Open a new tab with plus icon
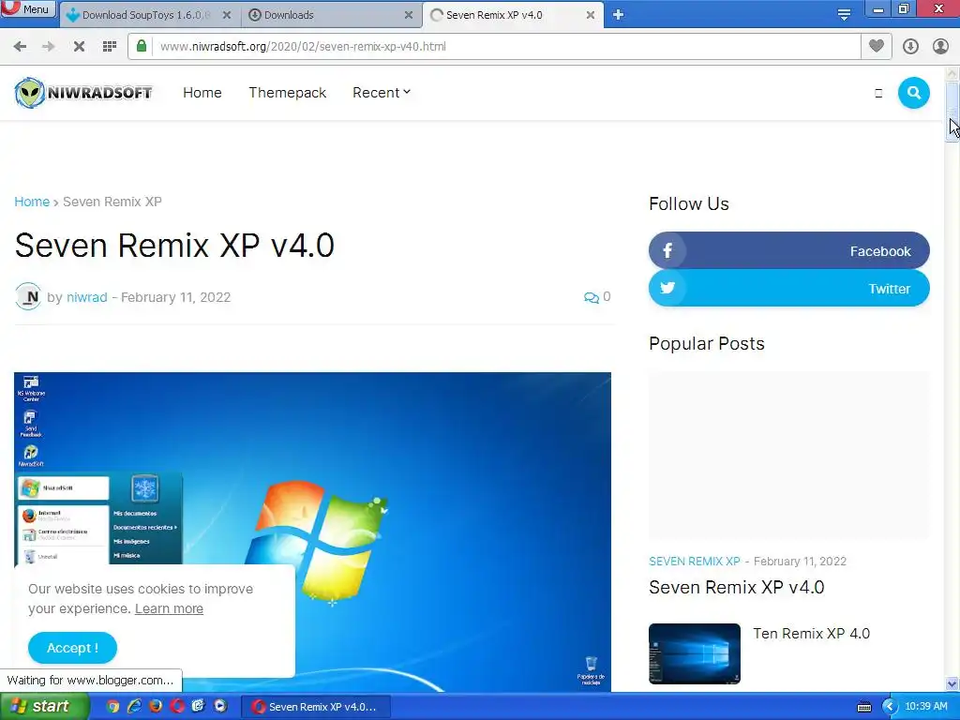This screenshot has height=720, width=960. pos(619,15)
